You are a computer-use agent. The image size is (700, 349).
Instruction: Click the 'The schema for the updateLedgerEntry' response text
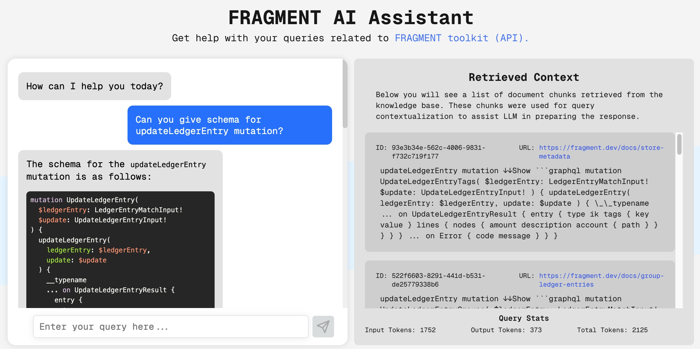(116, 170)
